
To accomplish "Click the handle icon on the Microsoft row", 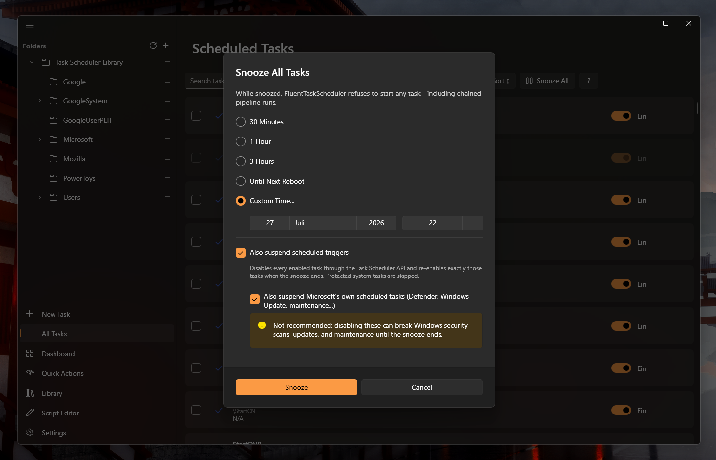I will [167, 139].
